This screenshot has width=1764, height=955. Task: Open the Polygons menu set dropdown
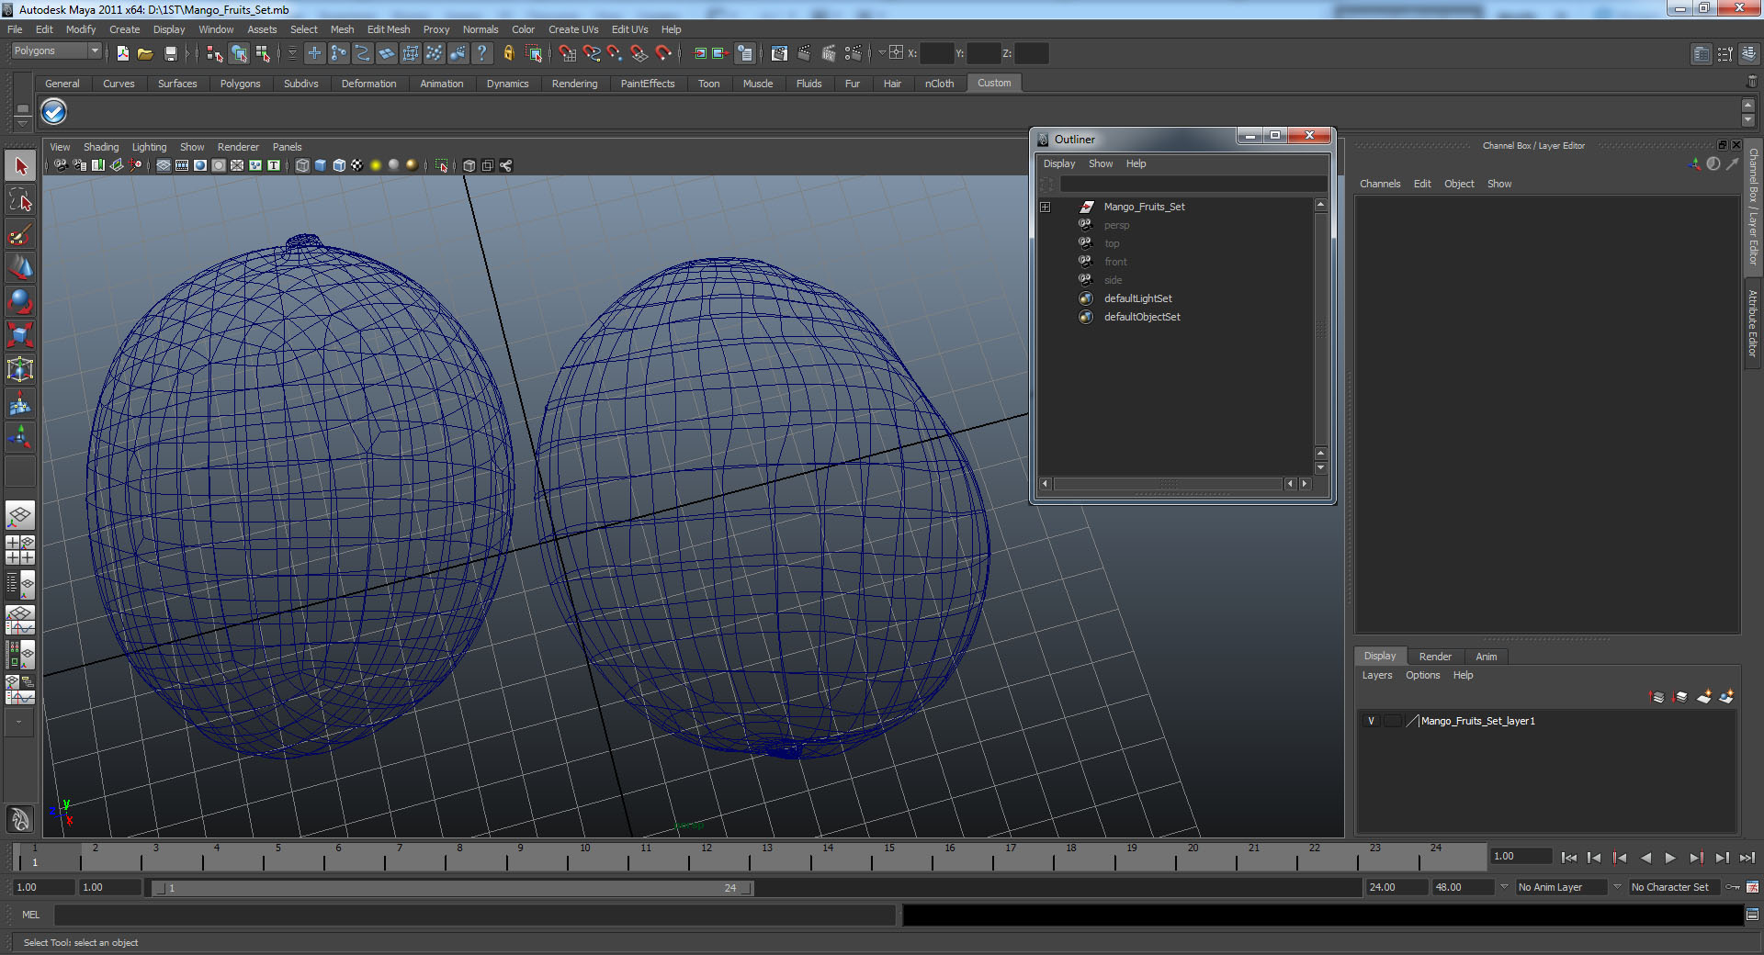[x=56, y=51]
